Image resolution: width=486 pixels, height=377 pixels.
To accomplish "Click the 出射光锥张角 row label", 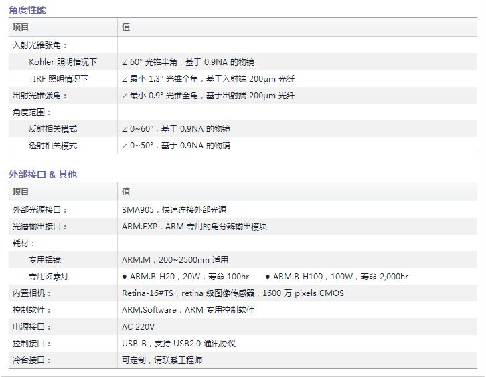I will 40,96.
